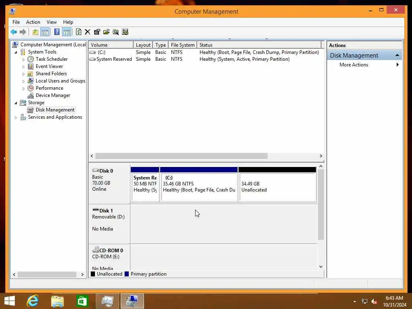Viewport: 412px width, 309px height.
Task: Click the Delete X toolbar icon
Action: (87, 32)
